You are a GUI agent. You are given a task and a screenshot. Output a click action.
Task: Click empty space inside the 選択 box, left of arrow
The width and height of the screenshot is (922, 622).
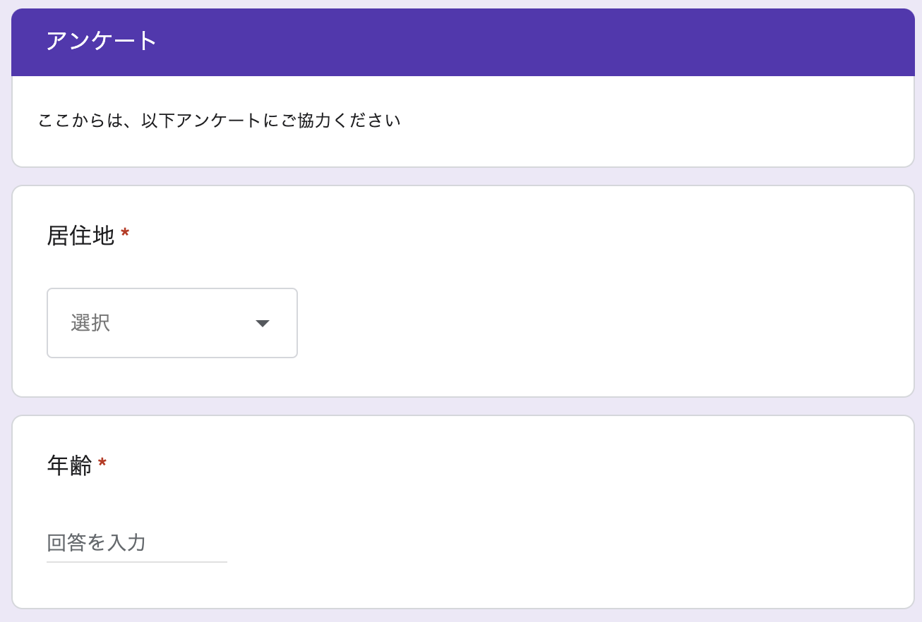(x=184, y=323)
